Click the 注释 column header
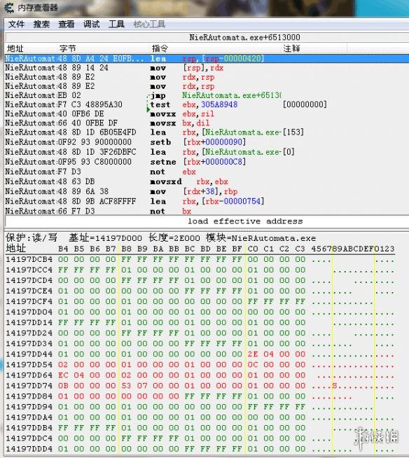The height and width of the screenshot is (458, 409). [291, 48]
